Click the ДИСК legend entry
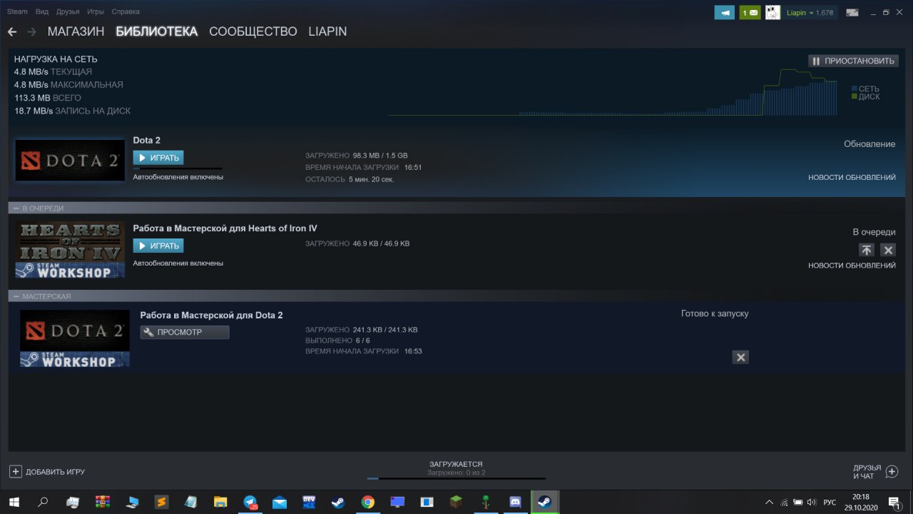The height and width of the screenshot is (514, 913). coord(865,96)
